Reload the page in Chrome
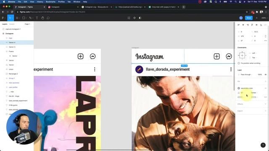 [12, 12]
